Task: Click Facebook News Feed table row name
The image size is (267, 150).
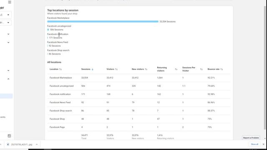Action: 60,102
